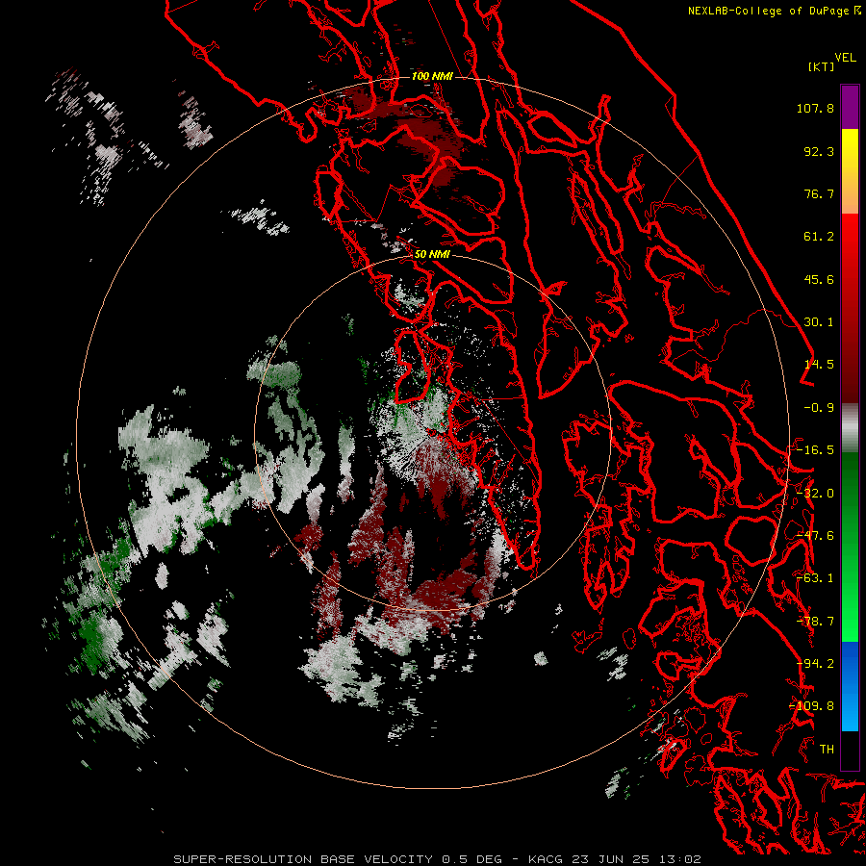Pick the green segment of velocity color bar

(x=850, y=547)
